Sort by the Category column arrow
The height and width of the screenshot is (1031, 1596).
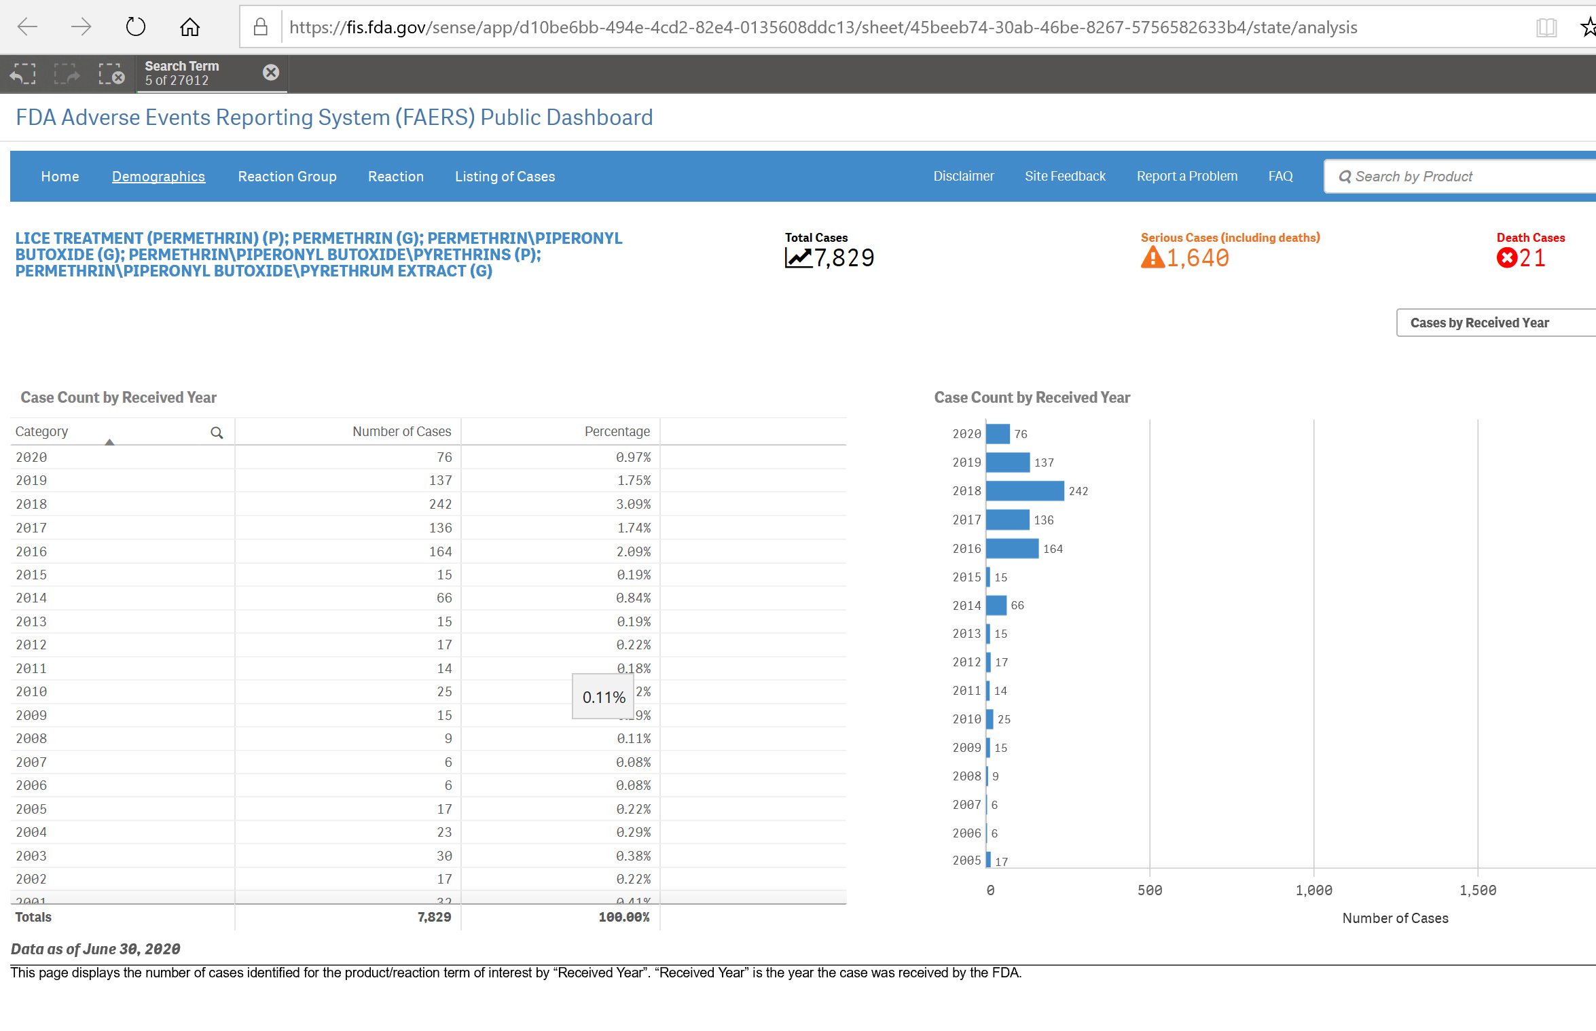pos(109,441)
